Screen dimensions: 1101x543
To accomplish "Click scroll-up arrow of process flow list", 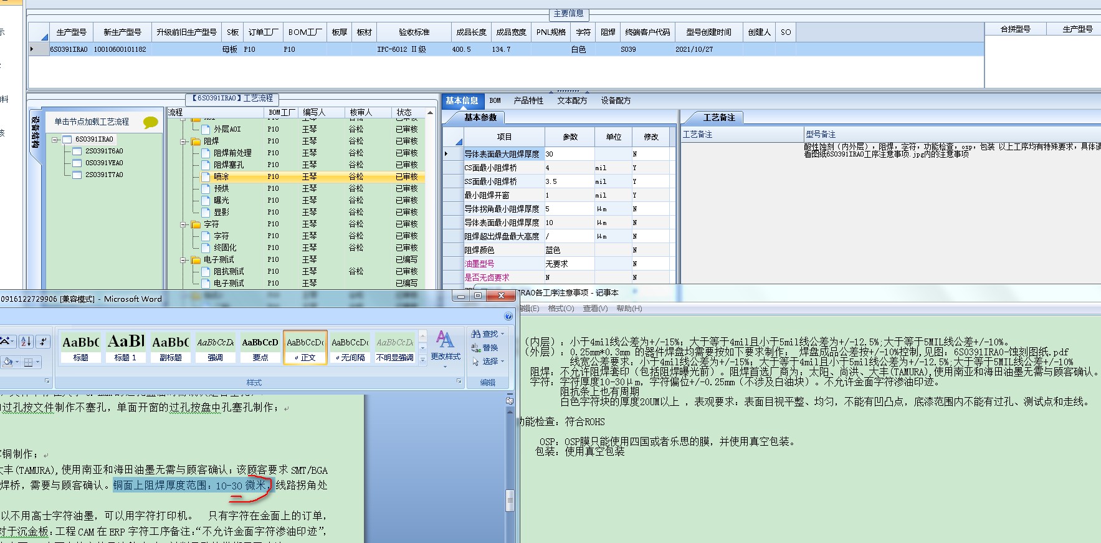I will pos(430,113).
